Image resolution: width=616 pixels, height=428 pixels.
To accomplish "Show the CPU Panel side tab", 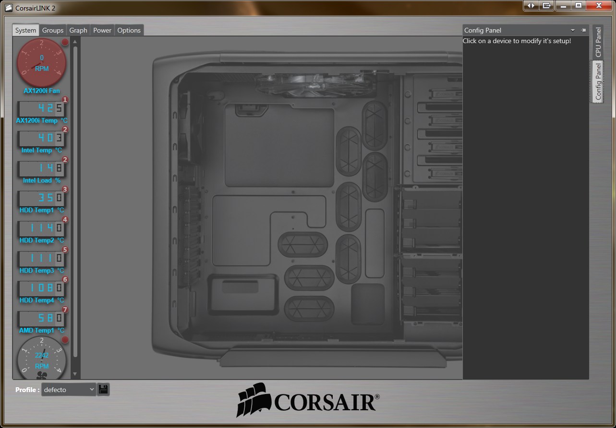I will click(598, 42).
